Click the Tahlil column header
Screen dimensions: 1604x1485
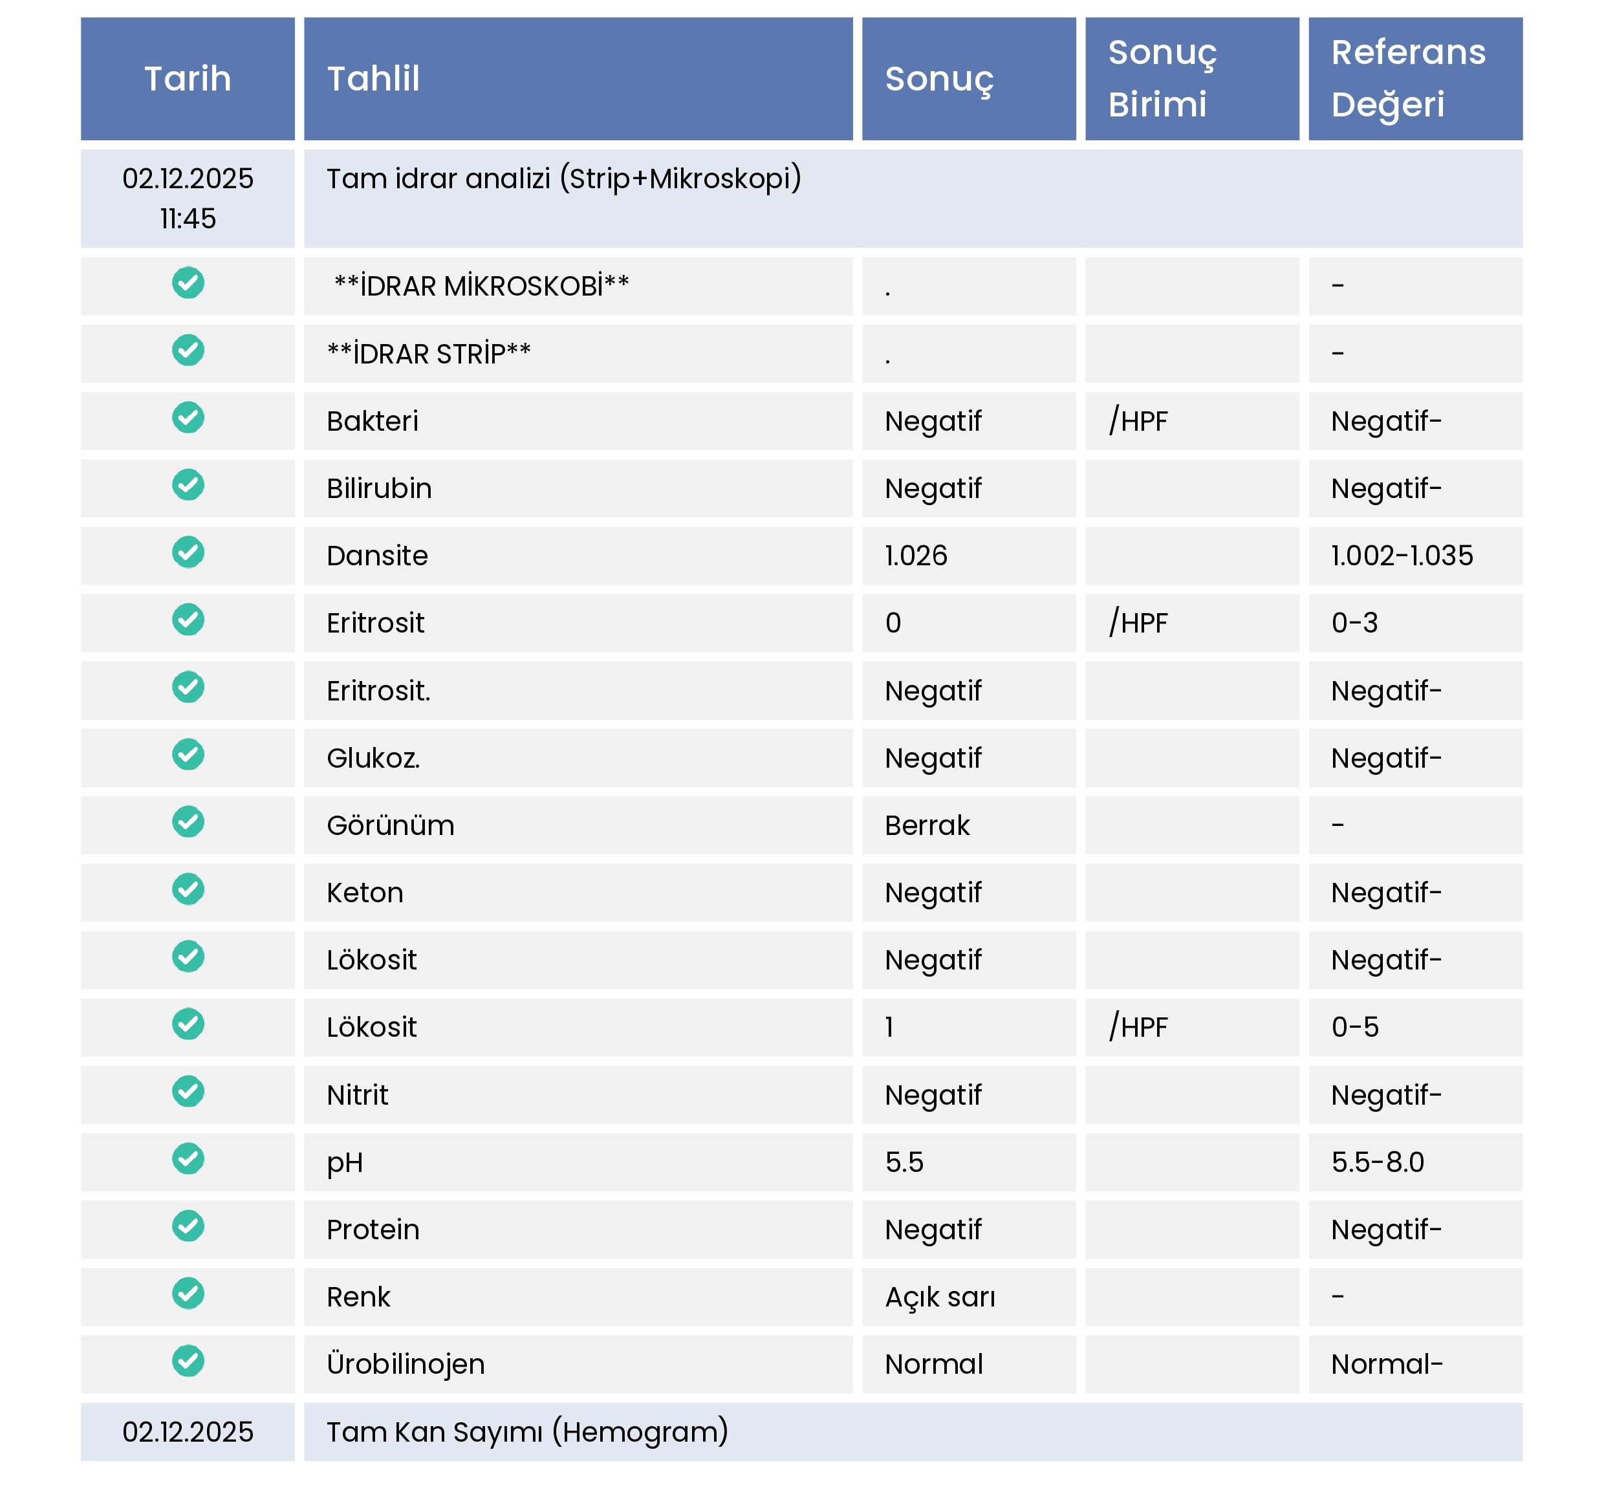pos(374,79)
